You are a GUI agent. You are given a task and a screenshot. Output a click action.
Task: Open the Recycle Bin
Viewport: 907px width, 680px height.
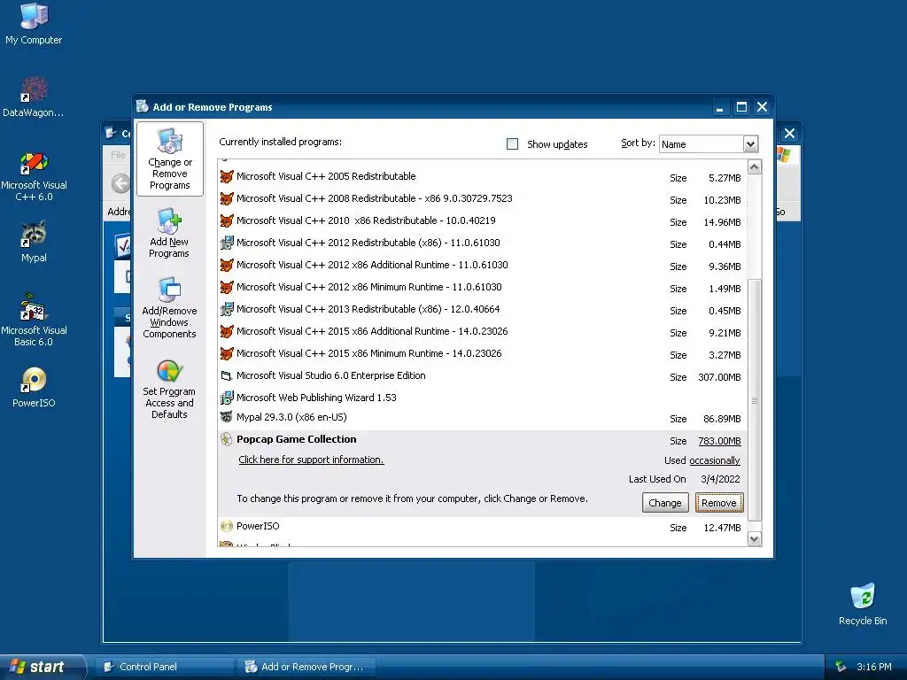(x=863, y=604)
